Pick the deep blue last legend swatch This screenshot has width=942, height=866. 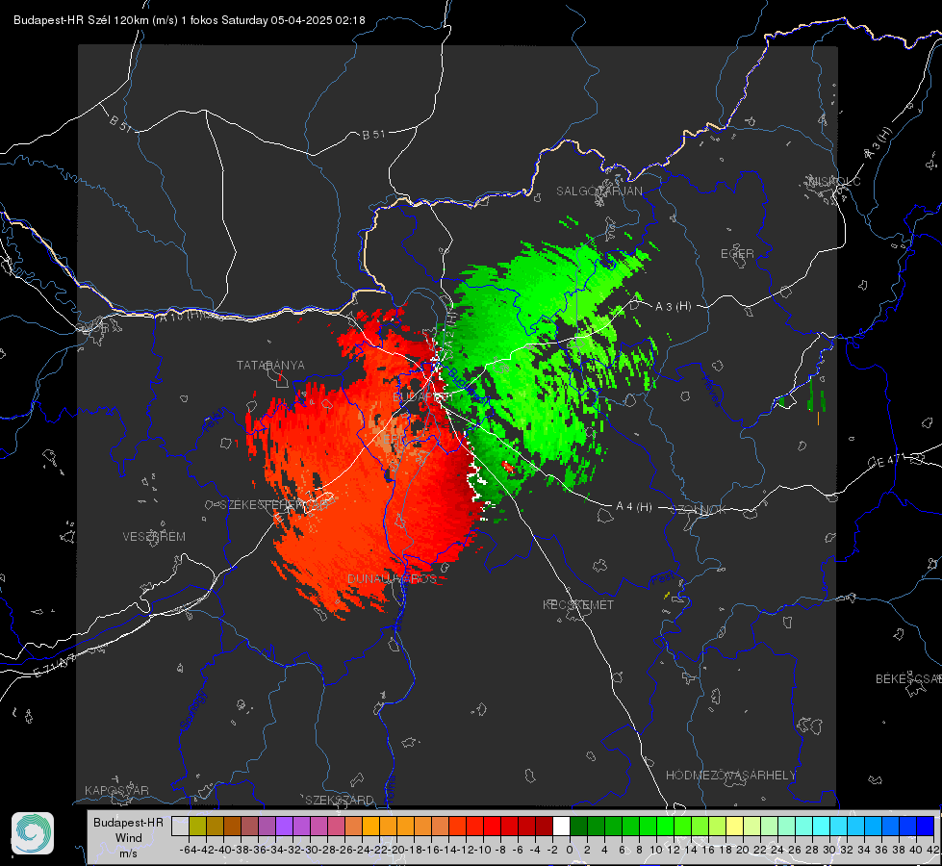click(926, 826)
